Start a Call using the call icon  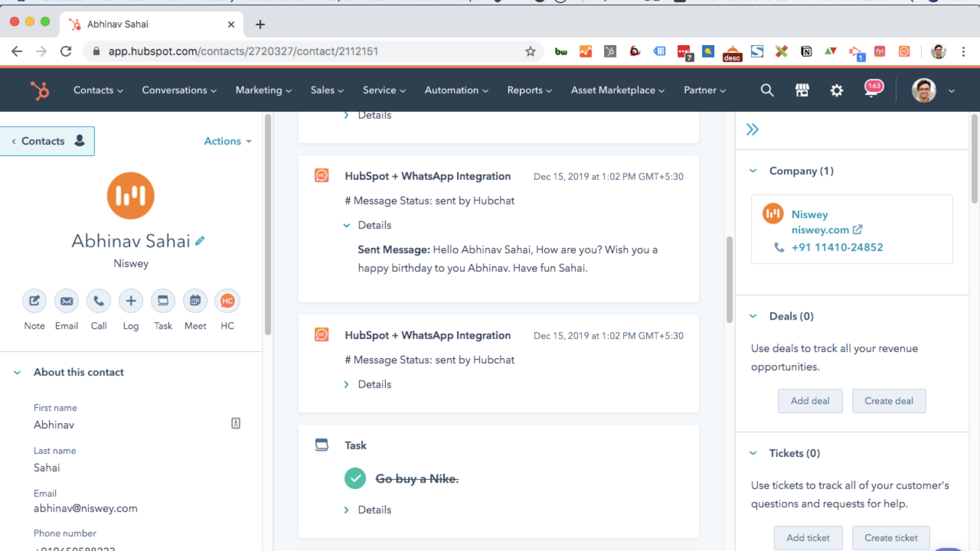coord(99,301)
